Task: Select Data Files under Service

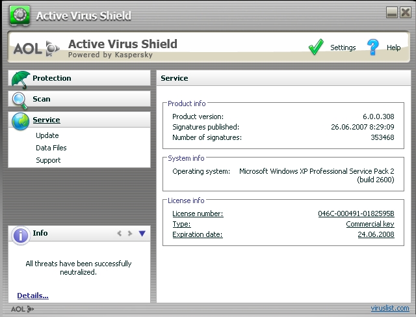Action: 51,148
